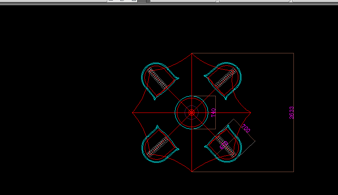Click the 740 table dimension text
This screenshot has height=195, width=338.
213,112
